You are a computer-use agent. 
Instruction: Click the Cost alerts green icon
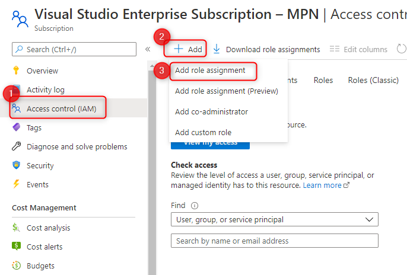17,246
